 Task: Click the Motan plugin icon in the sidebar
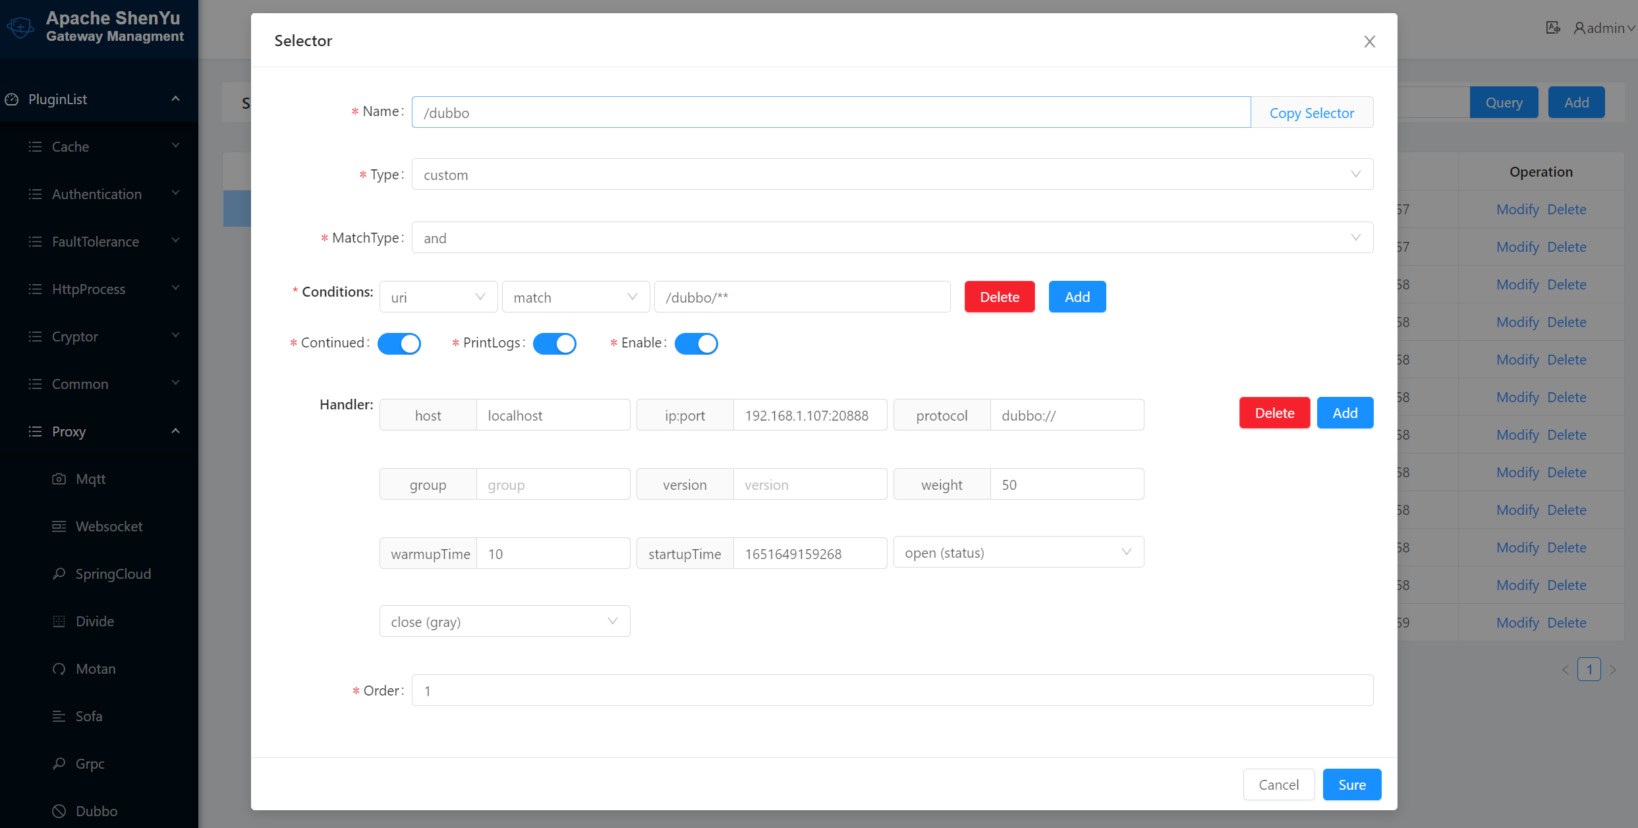coord(59,668)
